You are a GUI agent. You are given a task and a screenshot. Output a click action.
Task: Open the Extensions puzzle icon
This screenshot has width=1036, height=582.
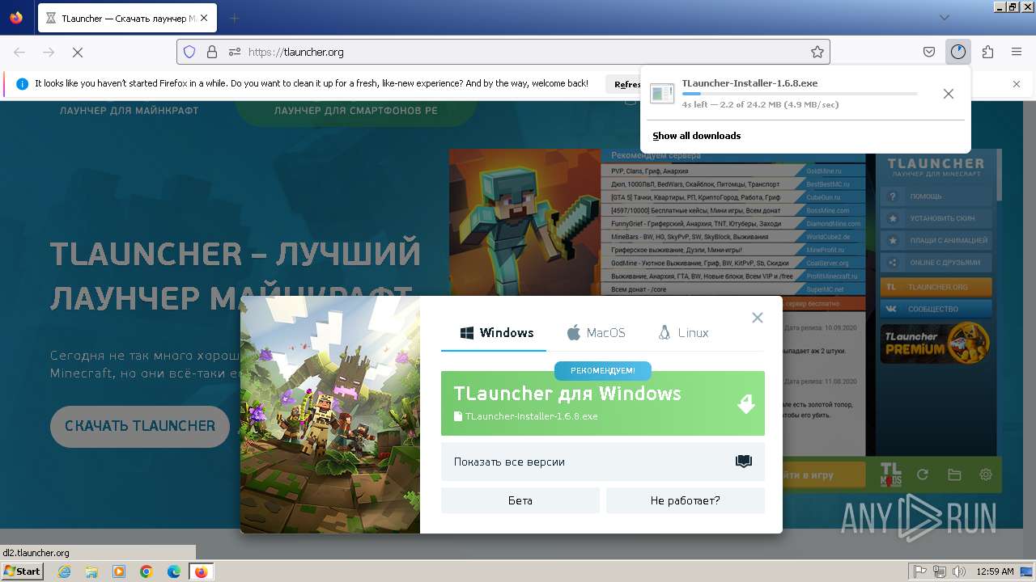click(987, 52)
